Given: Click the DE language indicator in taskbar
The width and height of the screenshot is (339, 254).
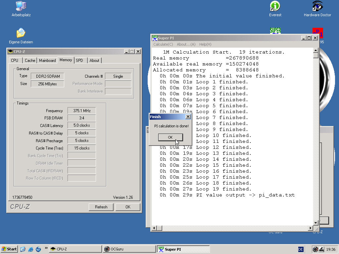Looking at the screenshot, I should tap(301, 249).
